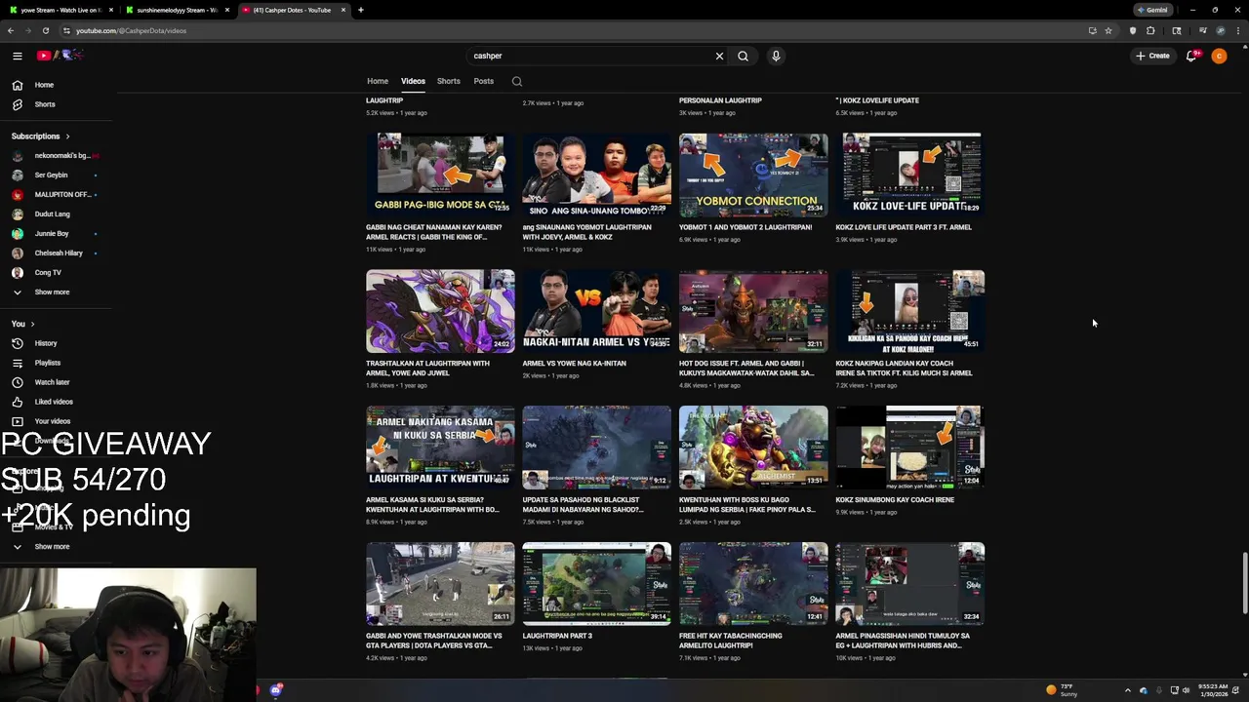1249x702 pixels.
Task: Open Free Hit Kay Tabachingching video
Action: [x=731, y=641]
